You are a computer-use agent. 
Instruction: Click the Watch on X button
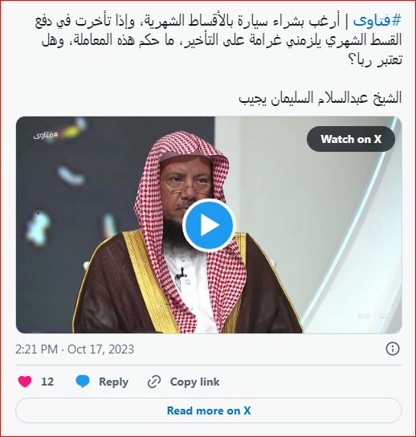coord(351,139)
